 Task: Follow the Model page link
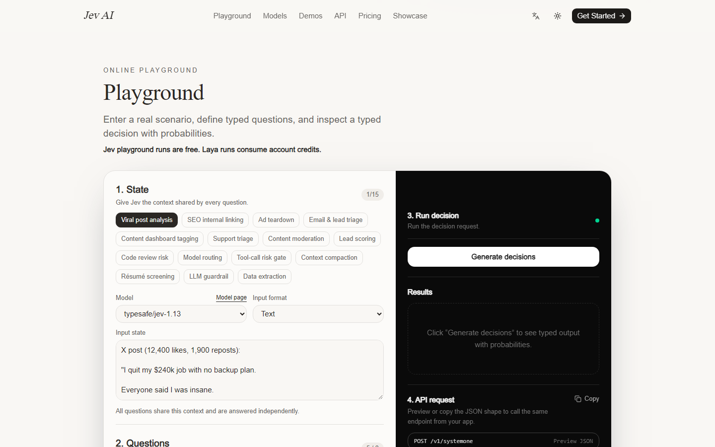[231, 298]
